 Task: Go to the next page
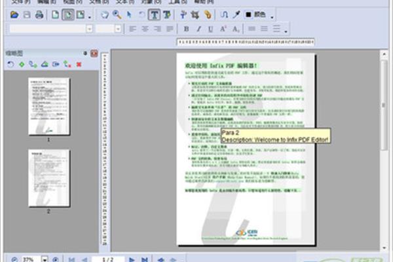click(132, 259)
